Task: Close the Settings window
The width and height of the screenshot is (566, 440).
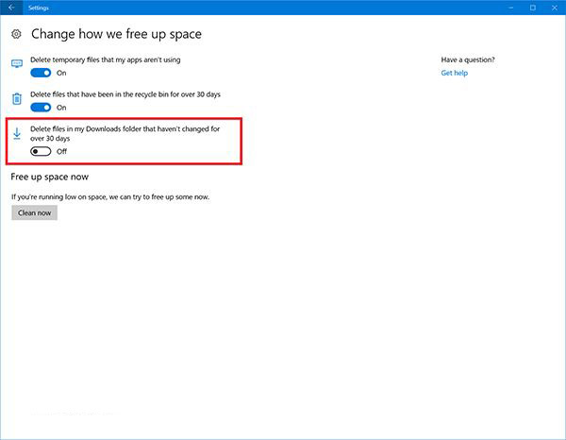Action: pos(555,8)
